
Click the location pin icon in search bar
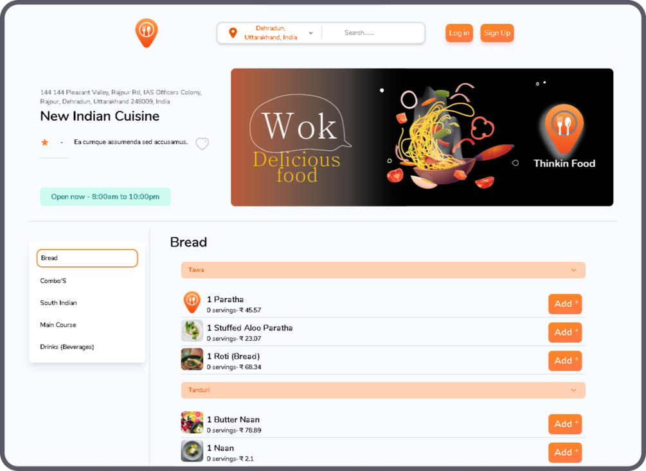[x=233, y=33]
